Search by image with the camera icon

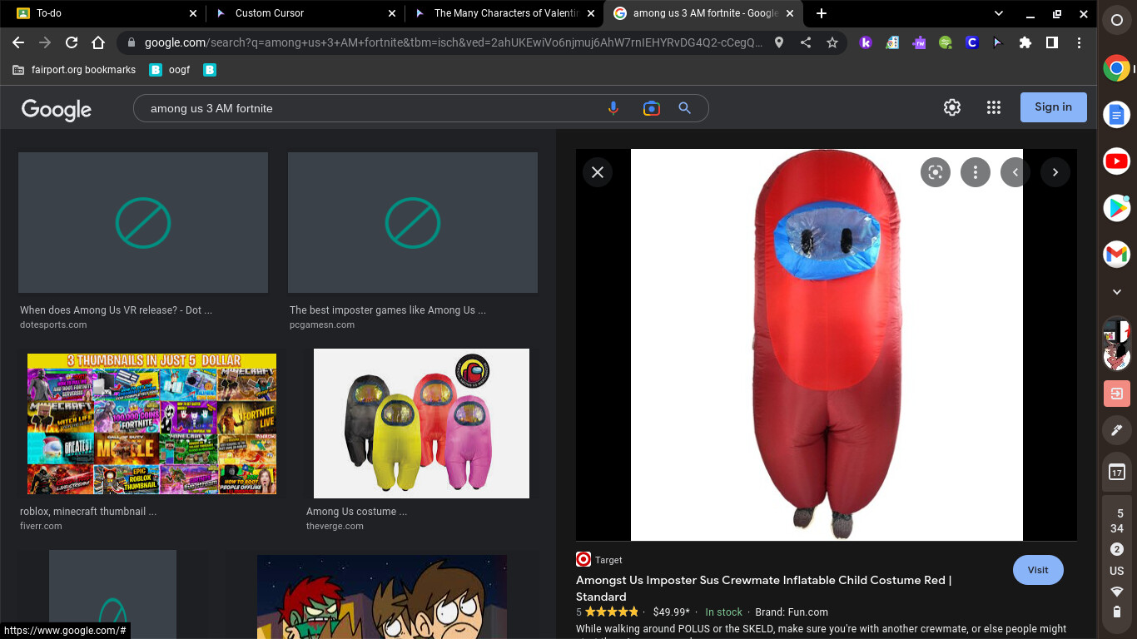click(651, 108)
